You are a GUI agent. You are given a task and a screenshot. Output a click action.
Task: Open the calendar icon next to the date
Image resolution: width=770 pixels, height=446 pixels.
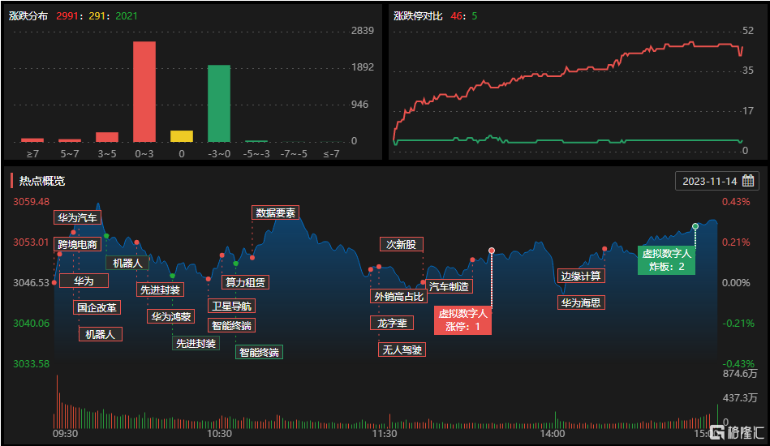[748, 181]
